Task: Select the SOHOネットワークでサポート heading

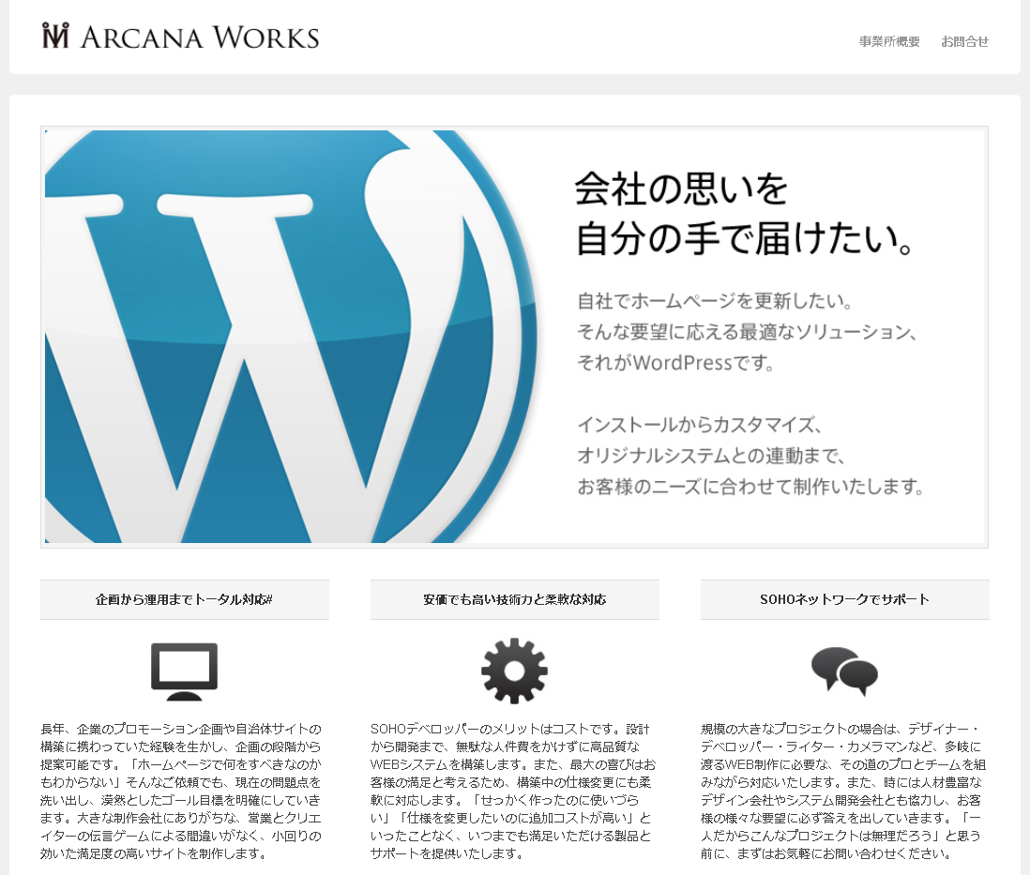Action: tap(844, 599)
